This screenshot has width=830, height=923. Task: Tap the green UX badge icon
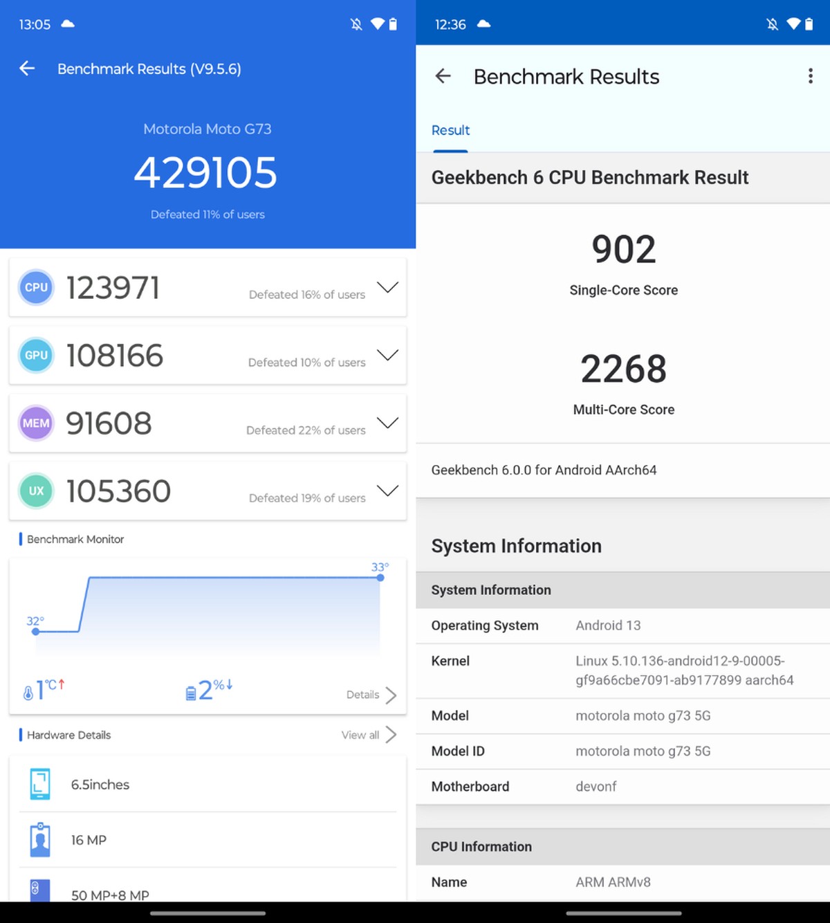[36, 491]
